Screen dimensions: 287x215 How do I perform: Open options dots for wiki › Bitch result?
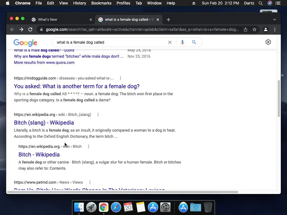[89, 146]
